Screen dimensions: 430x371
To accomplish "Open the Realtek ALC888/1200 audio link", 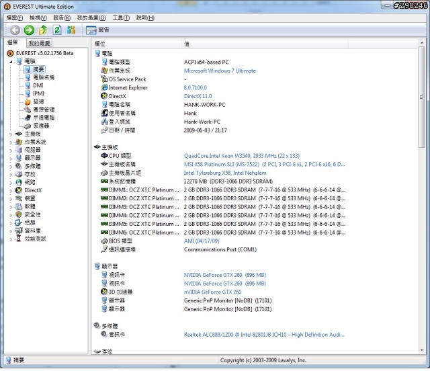I will (x=264, y=334).
